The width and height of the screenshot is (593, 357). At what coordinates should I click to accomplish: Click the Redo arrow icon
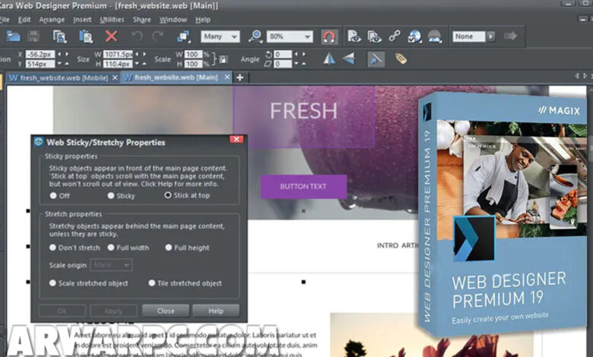click(157, 36)
